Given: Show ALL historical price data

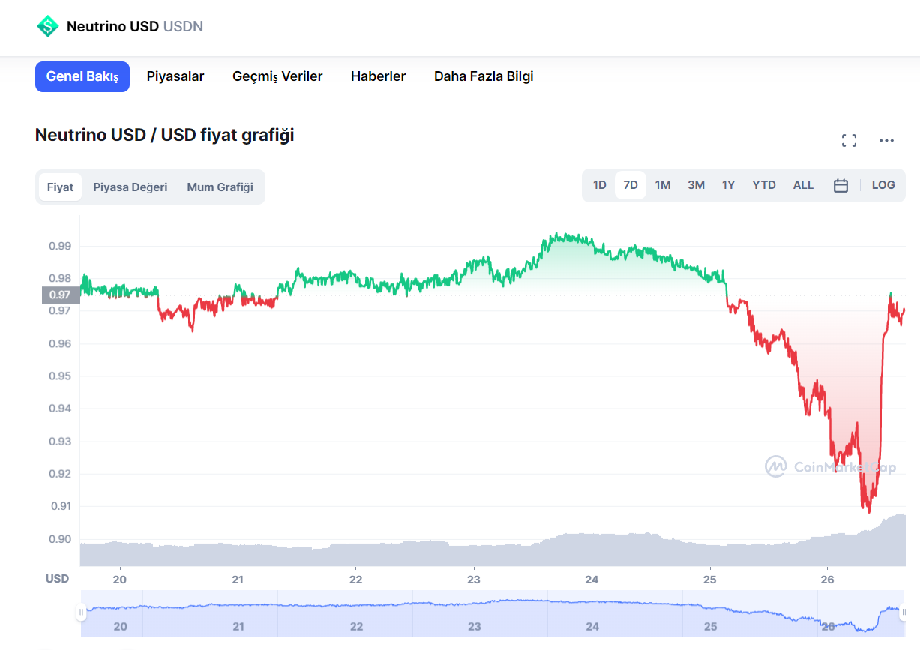Looking at the screenshot, I should pyautogui.click(x=803, y=185).
